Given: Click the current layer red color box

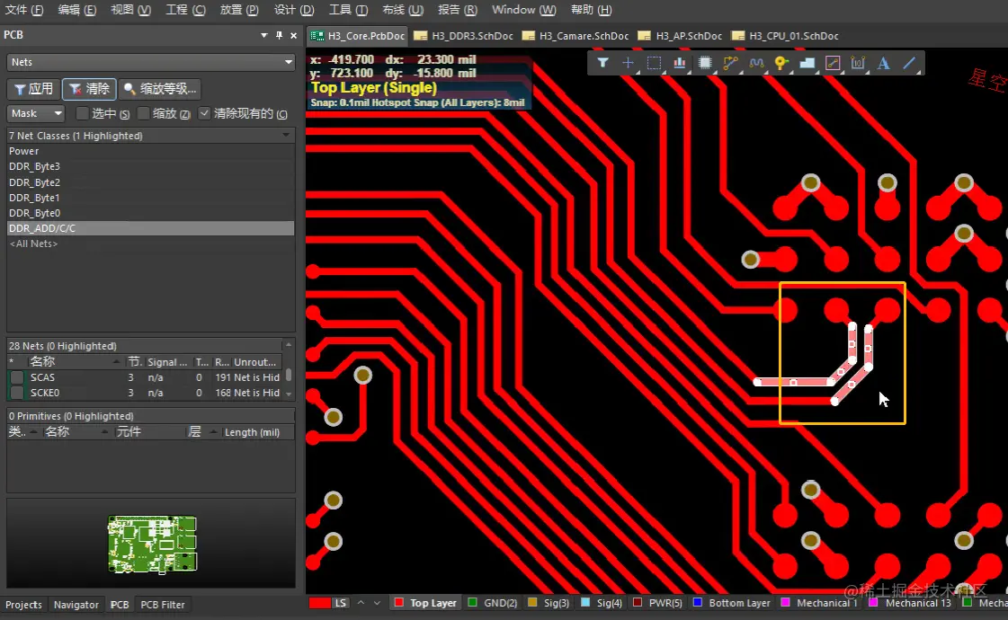Looking at the screenshot, I should point(319,603).
